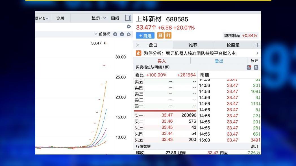Image resolution: width=296 pixels, height=166 pixels.
Task: Click the 卖一 empty ask row
Action: tap(165, 106)
